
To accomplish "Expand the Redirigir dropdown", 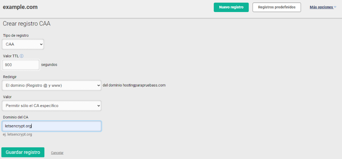I will [x=52, y=85].
